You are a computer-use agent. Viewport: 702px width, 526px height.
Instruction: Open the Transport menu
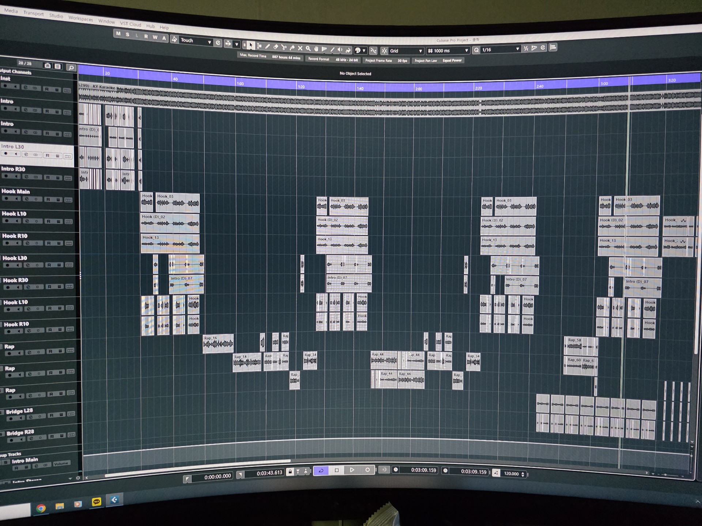[33, 14]
